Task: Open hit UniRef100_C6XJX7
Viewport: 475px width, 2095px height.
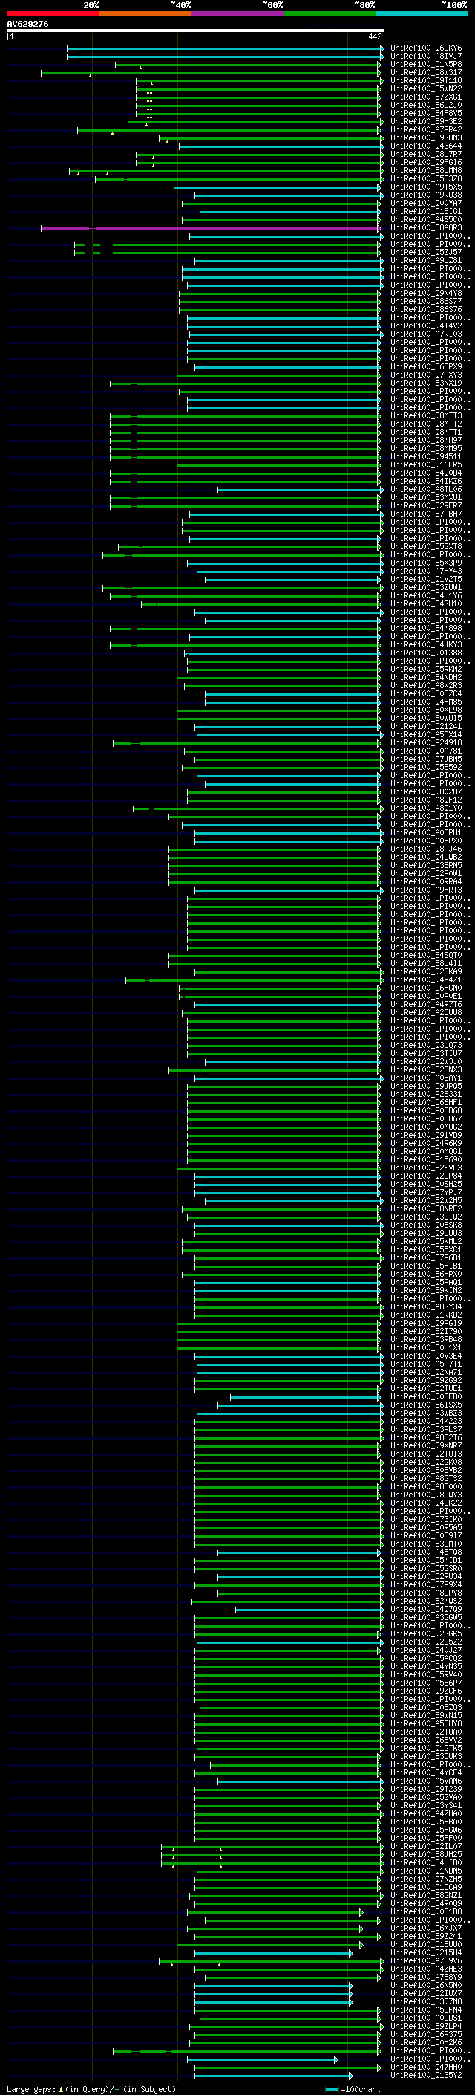Action: 426,1929
